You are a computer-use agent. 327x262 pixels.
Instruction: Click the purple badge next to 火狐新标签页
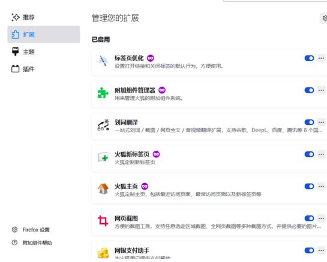[156, 154]
